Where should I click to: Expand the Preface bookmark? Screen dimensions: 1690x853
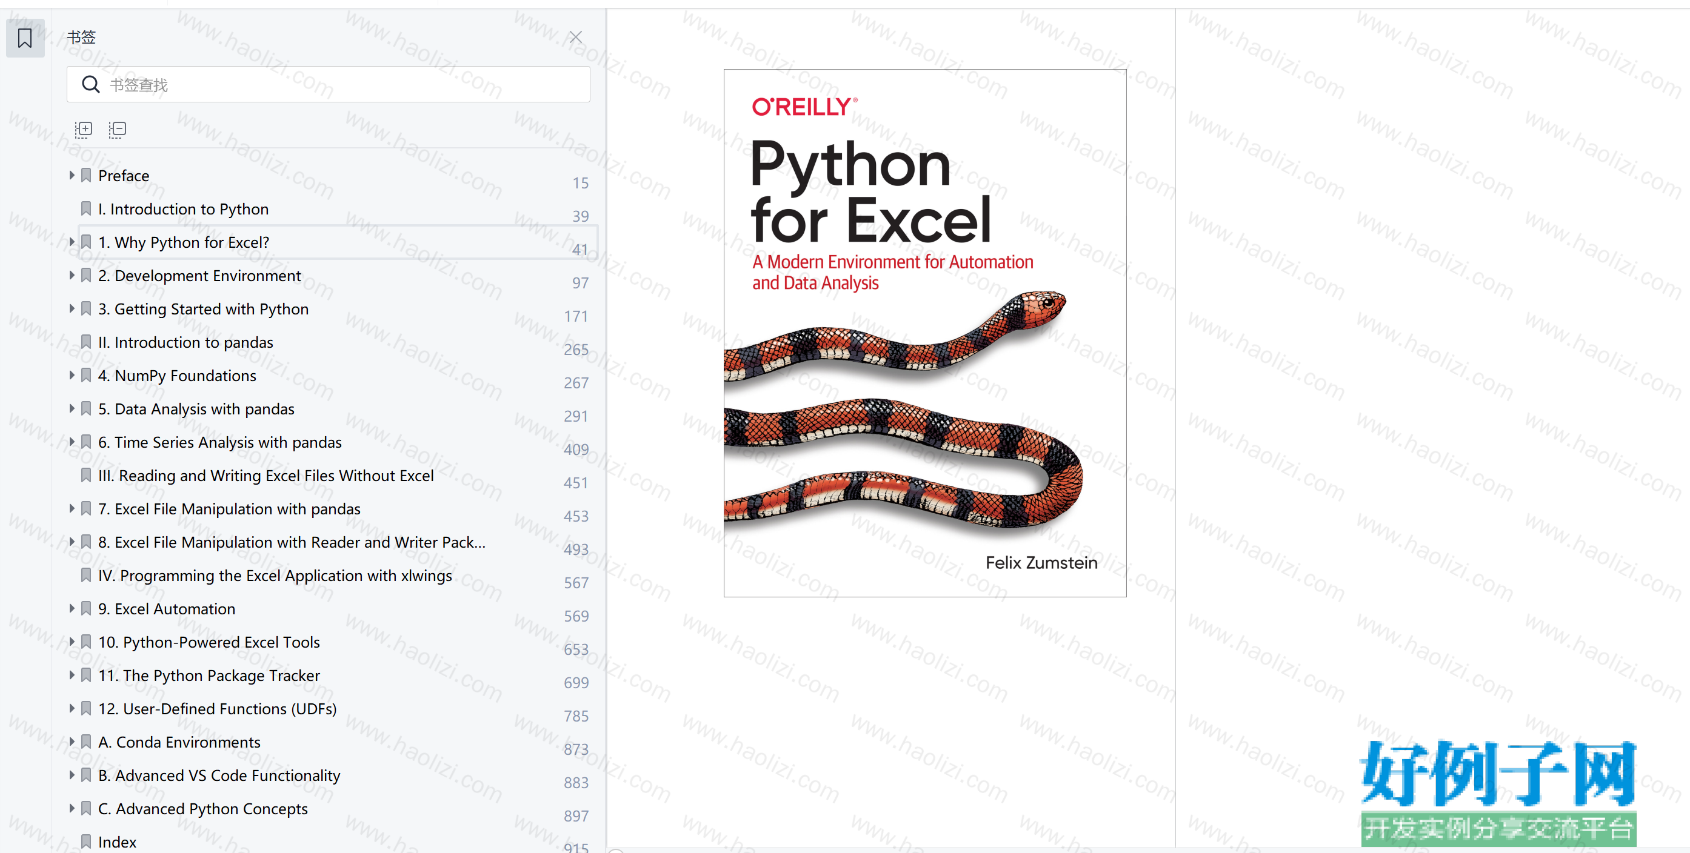[72, 175]
